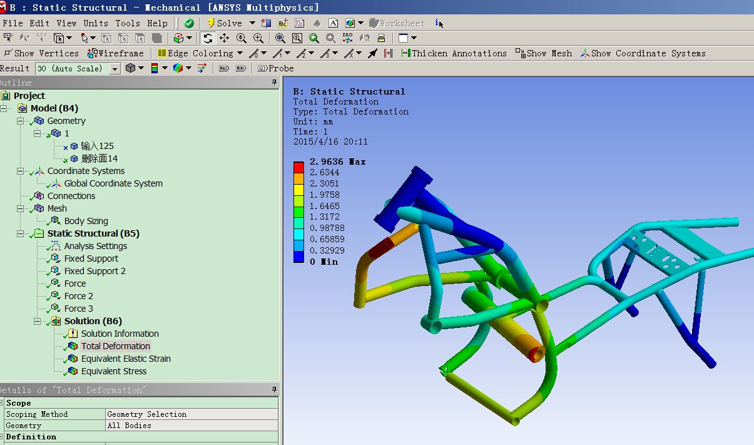Click the Show Vertices button
Viewport: 754px width, 445px height.
point(41,53)
